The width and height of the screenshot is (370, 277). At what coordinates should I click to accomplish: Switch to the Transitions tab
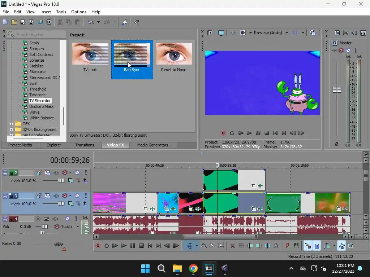point(85,145)
